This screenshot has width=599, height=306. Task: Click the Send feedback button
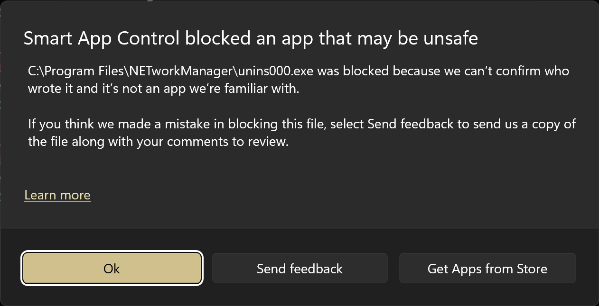299,269
